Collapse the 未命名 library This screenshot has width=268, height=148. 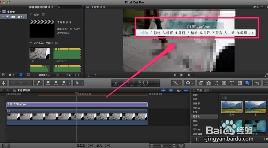pos(1,12)
